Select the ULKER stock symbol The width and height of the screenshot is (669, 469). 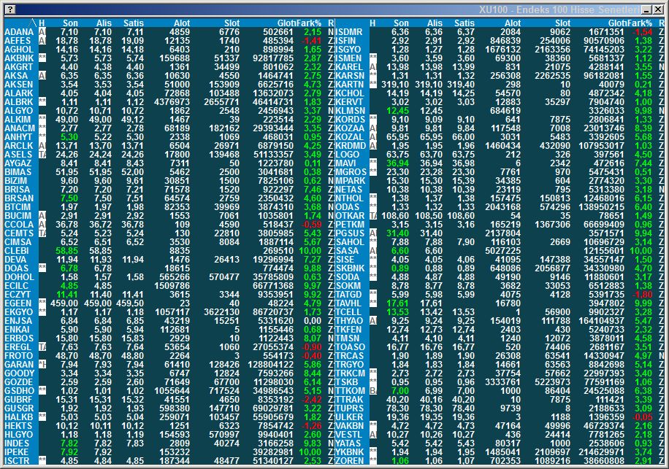pyautogui.click(x=349, y=417)
